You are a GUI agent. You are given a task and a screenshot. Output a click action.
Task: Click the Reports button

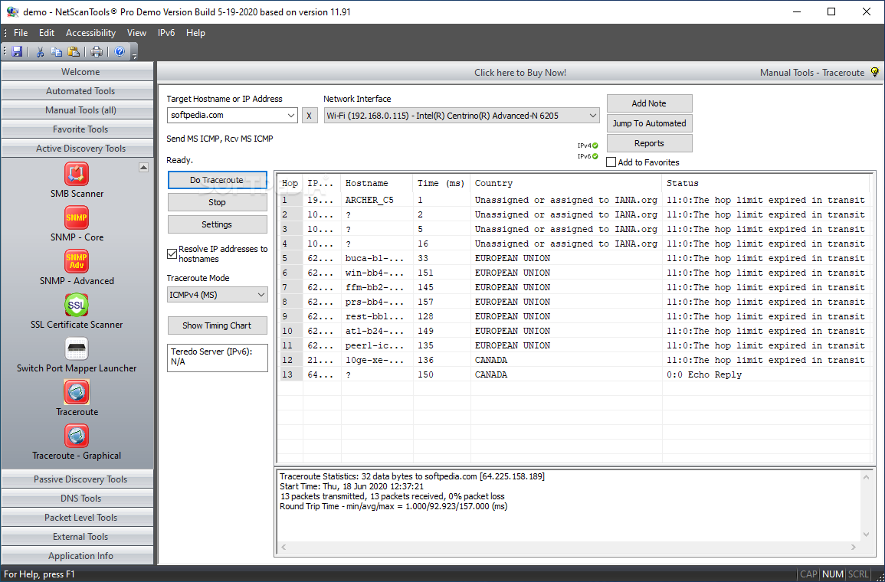(x=649, y=143)
